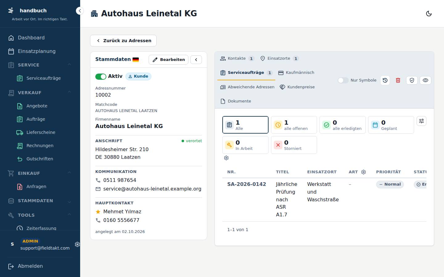
Task: Toggle the Aktiv switch off
Action: pyautogui.click(x=101, y=76)
